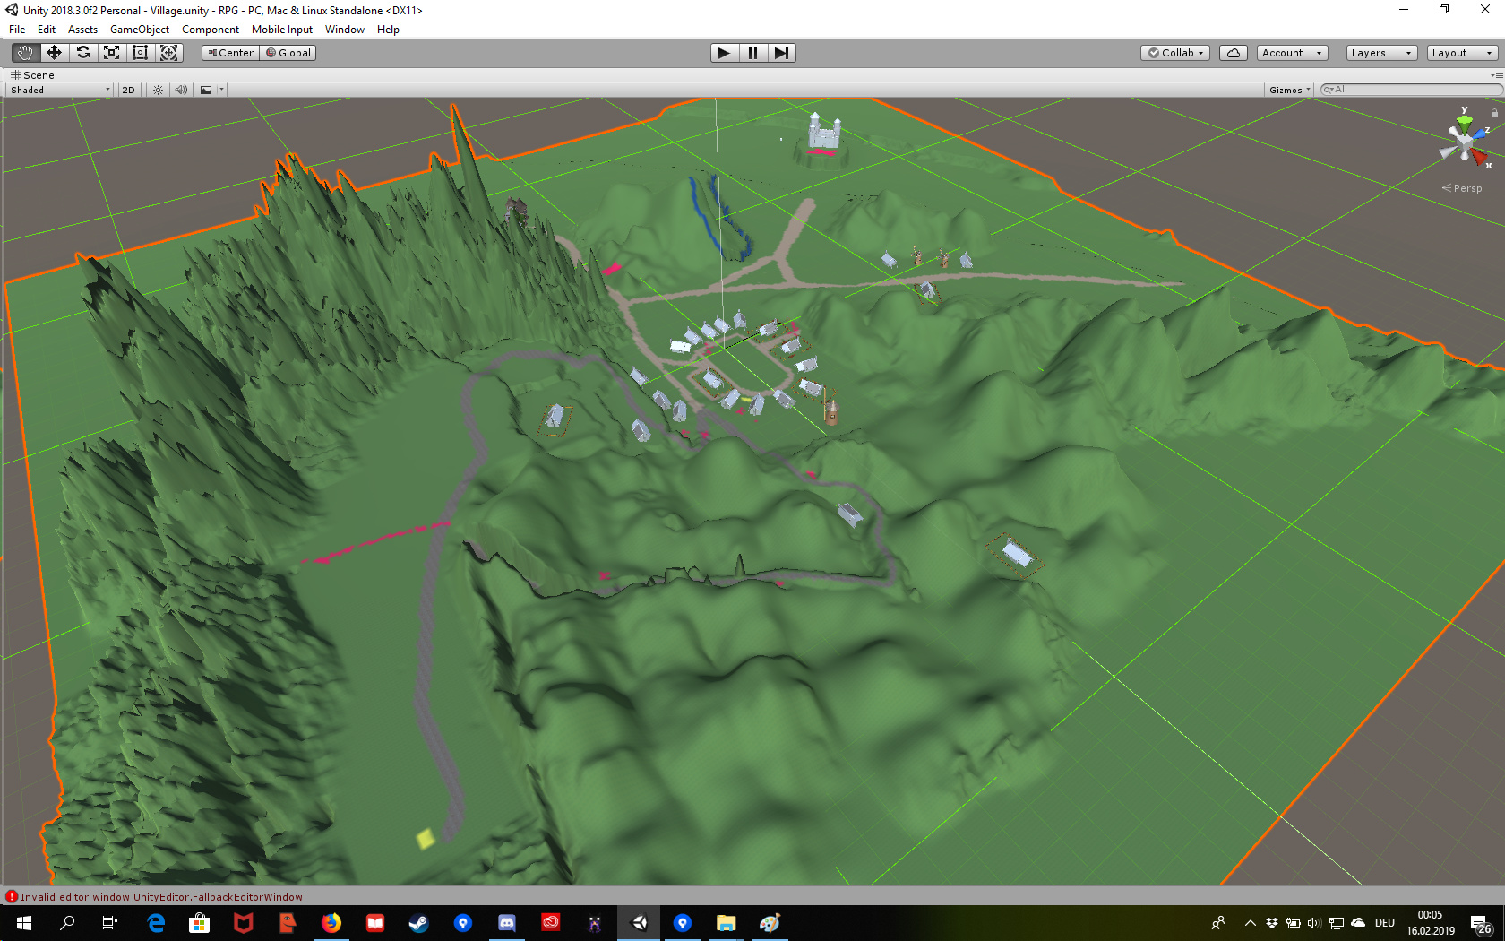
Task: Open the Assets menu
Action: coord(83,30)
